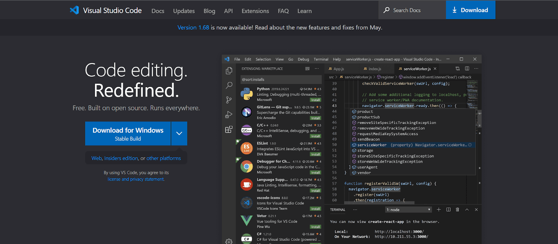
Task: Click the Search icon in the activity bar
Action: tap(229, 85)
